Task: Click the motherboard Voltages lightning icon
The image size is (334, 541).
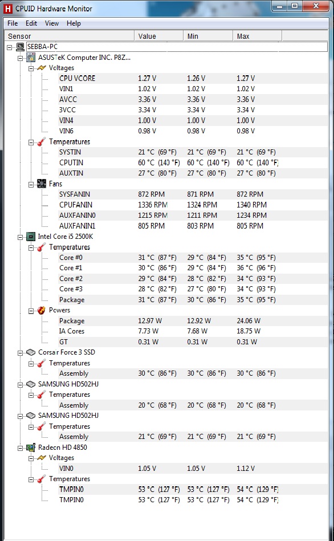Action: click(x=42, y=68)
